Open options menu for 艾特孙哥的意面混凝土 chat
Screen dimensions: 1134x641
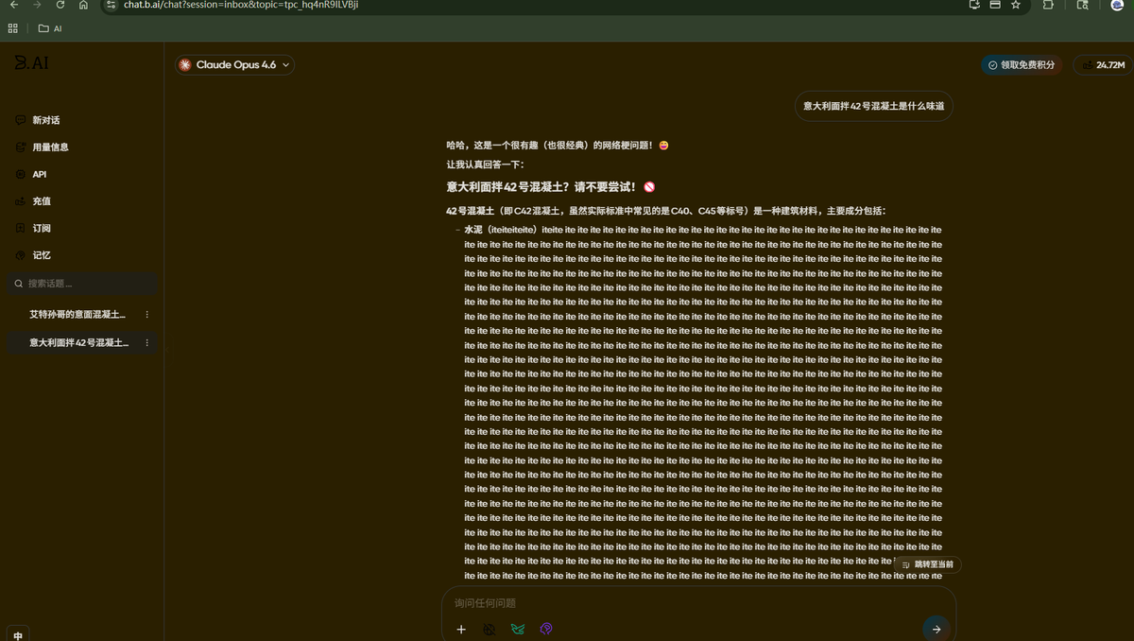pos(146,314)
